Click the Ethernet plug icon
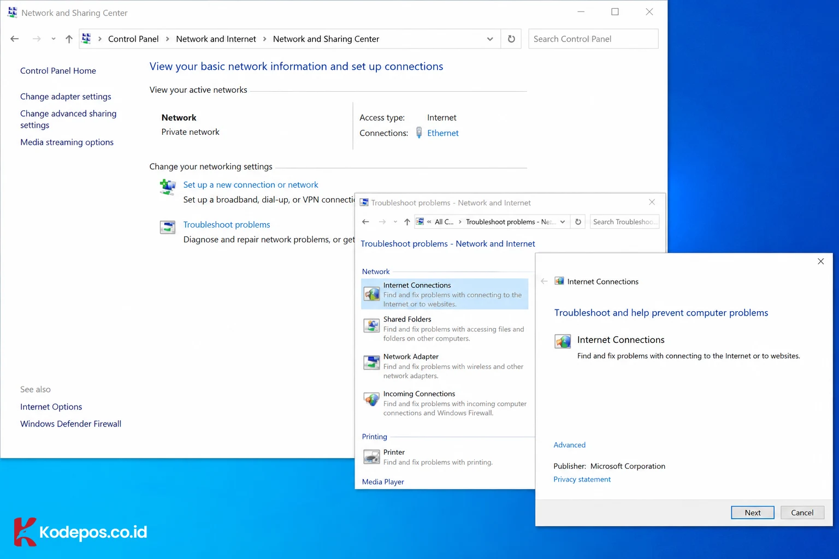Image resolution: width=839 pixels, height=559 pixels. [419, 133]
